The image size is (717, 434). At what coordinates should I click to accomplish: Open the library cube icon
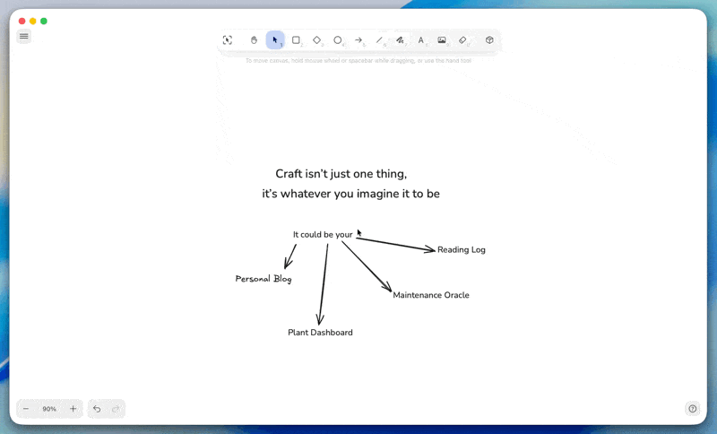click(489, 40)
